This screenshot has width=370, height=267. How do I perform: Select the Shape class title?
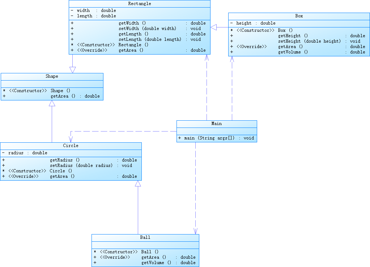(x=52, y=76)
